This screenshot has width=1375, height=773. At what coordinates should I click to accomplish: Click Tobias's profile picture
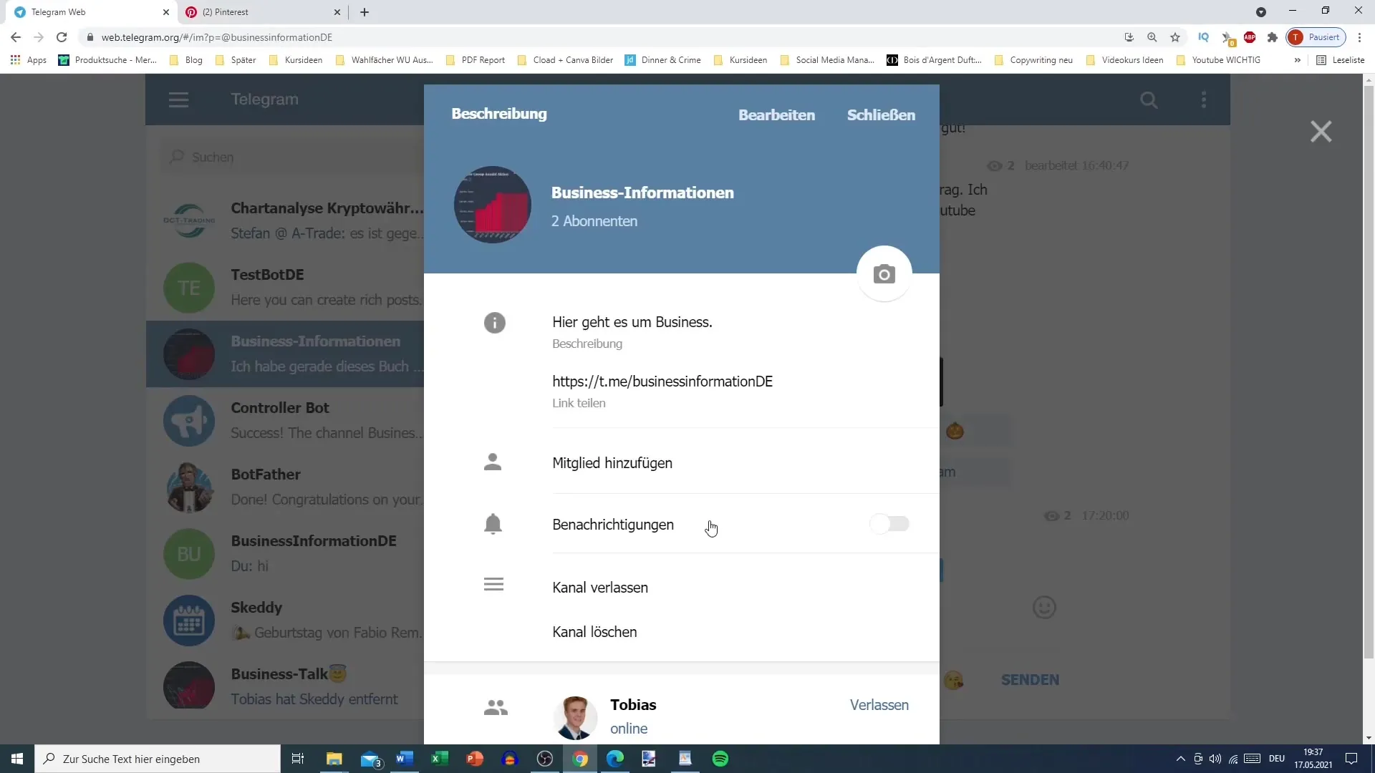575,717
